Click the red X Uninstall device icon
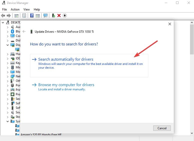Image resolution: width=194 pixels, height=141 pixels. (x=59, y=15)
